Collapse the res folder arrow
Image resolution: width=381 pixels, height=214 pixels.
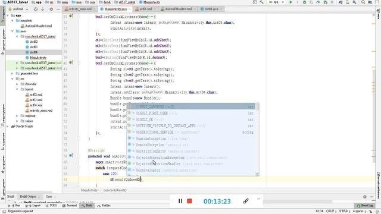coord(13,78)
